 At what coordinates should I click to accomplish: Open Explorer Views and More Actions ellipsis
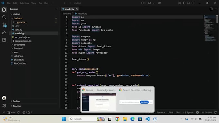[57, 9]
